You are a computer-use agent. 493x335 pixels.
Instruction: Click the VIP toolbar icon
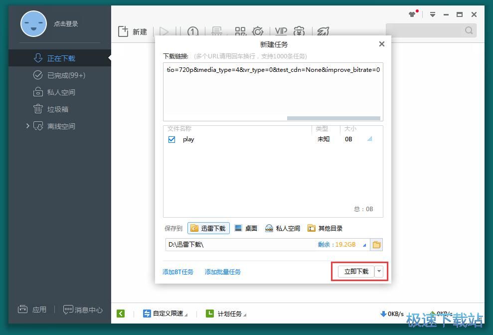pos(281,31)
